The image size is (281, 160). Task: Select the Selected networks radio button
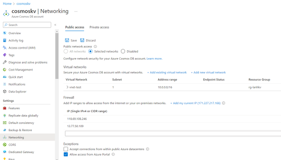tap(90, 52)
